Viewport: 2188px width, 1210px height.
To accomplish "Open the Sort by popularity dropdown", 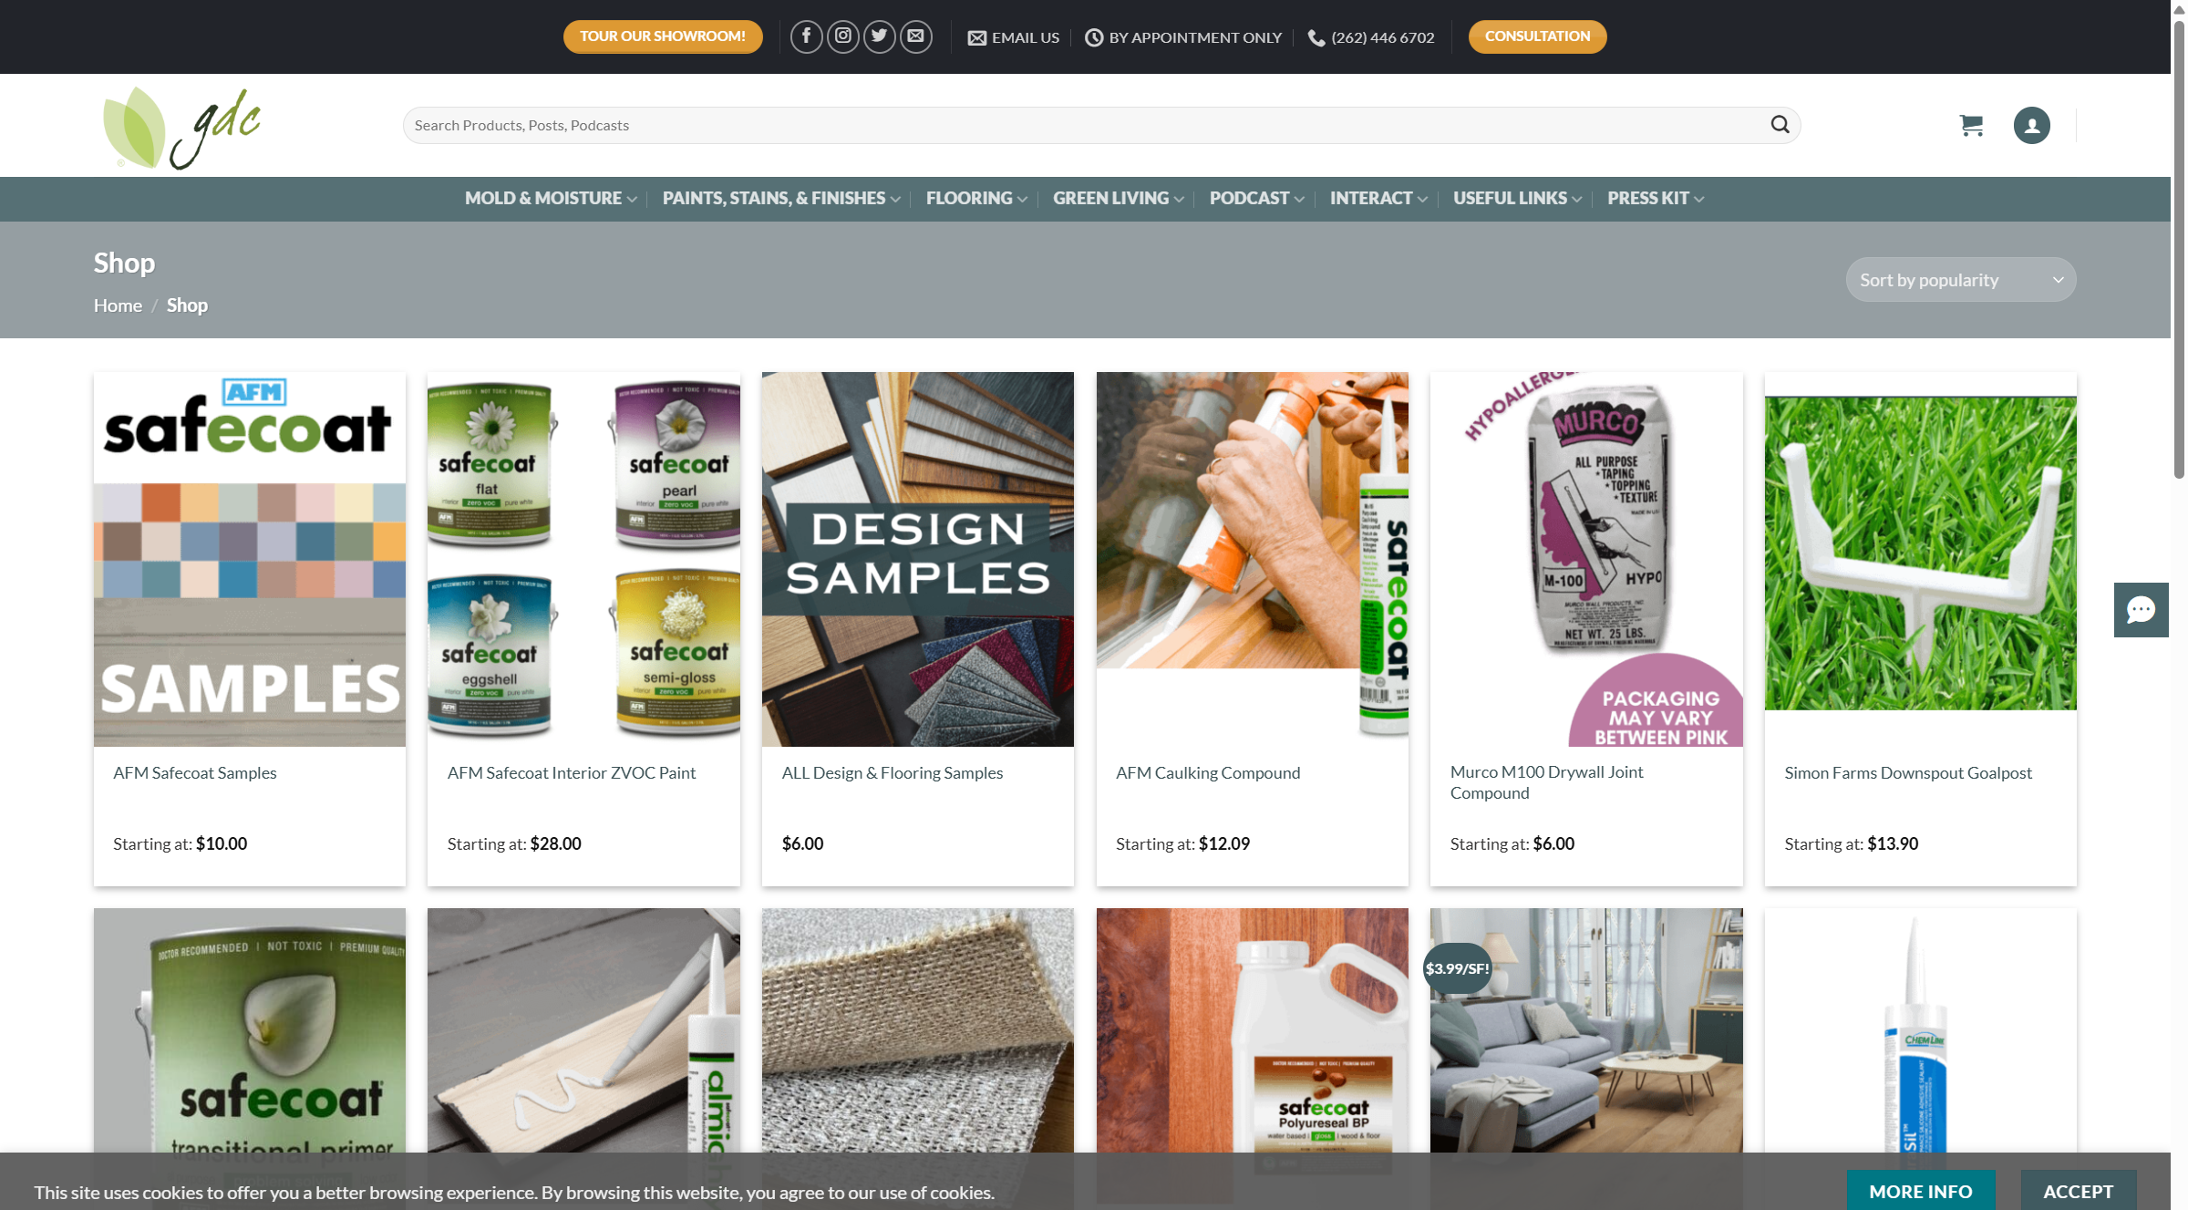I will coord(1961,280).
